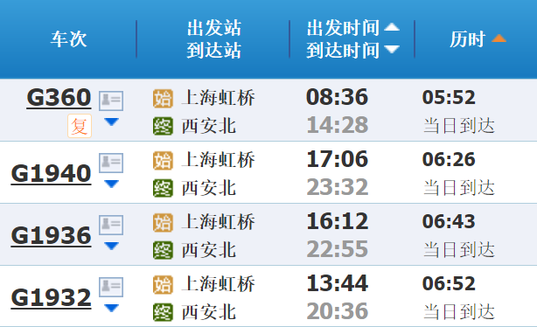
Task: Click the 出发时间 header label
Action: click(343, 28)
